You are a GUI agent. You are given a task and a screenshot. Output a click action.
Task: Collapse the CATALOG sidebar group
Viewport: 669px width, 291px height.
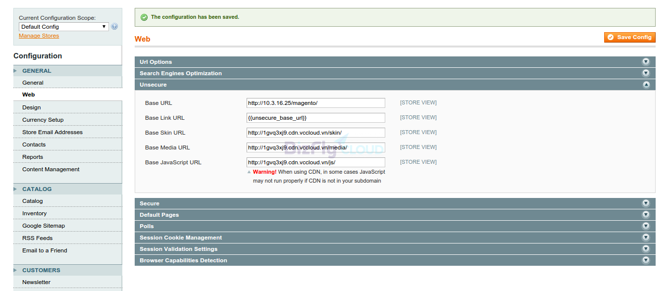[x=67, y=189]
